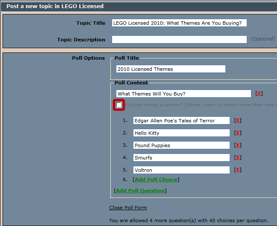Image resolution: width=277 pixels, height=226 pixels.
Task: Edit choice 5 Voltron field
Action: 182,170
